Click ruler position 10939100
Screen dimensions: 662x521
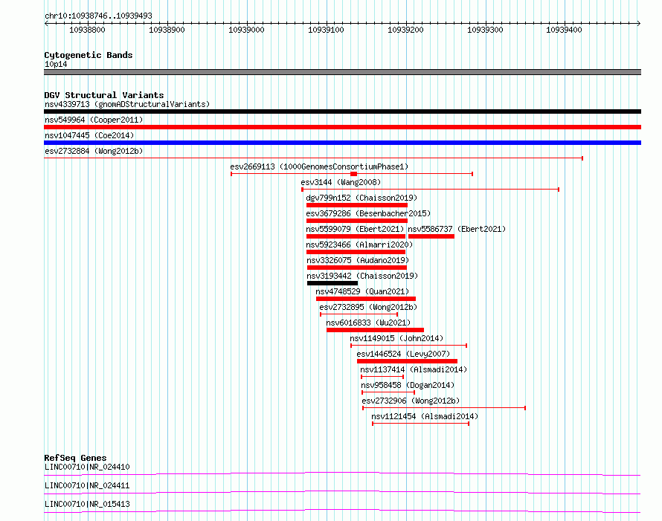pos(326,30)
